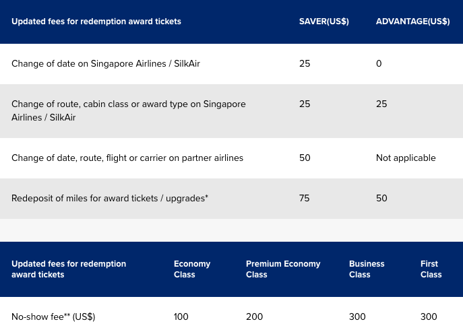Click the Saver redeposit fee of 75
This screenshot has width=463, height=336.
click(305, 199)
